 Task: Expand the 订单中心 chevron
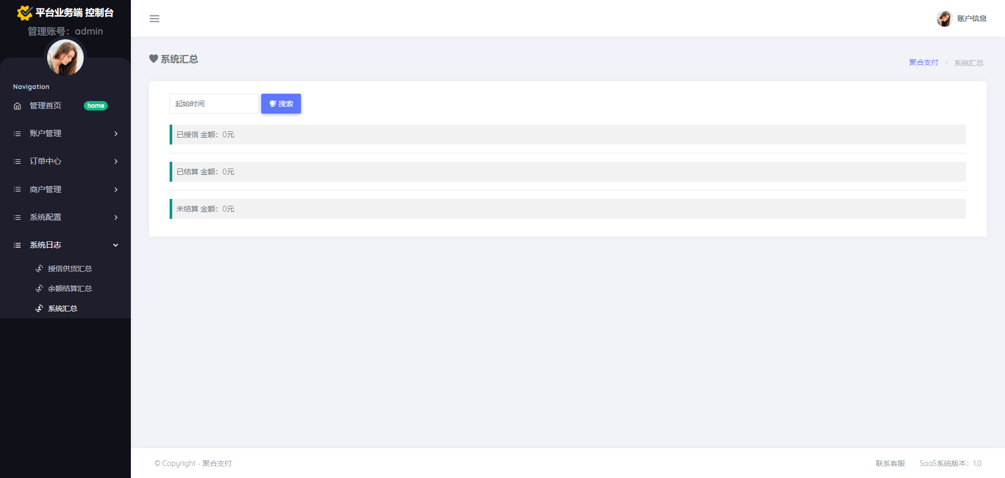[x=116, y=161]
